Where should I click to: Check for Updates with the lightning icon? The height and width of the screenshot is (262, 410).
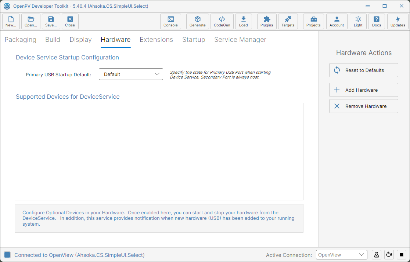398,21
